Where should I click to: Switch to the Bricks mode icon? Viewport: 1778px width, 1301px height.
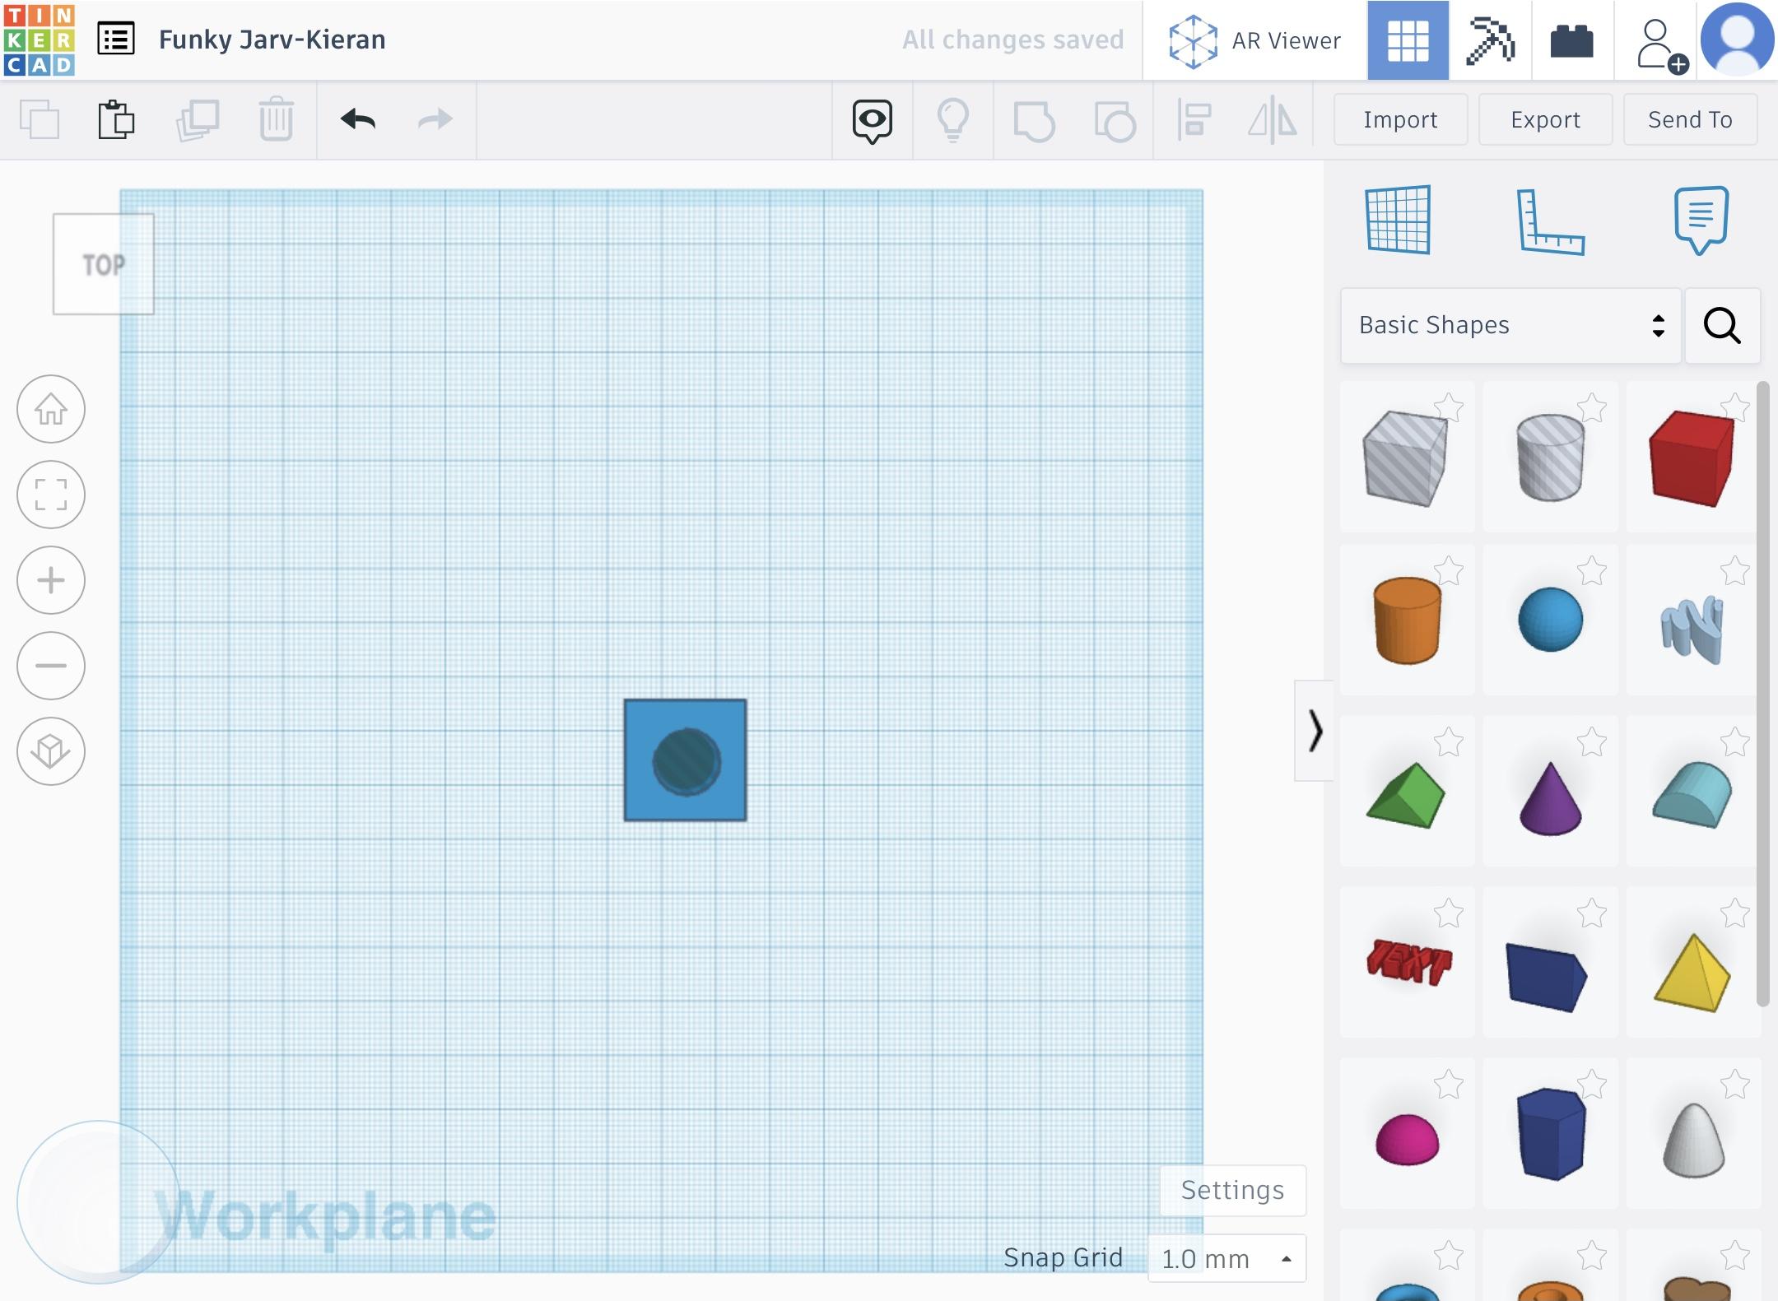1571,40
